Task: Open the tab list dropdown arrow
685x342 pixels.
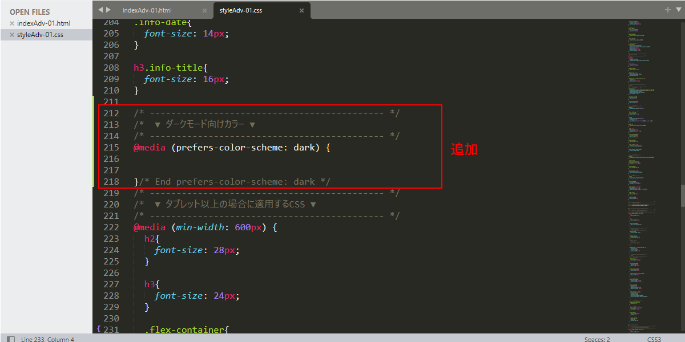Action: [678, 10]
